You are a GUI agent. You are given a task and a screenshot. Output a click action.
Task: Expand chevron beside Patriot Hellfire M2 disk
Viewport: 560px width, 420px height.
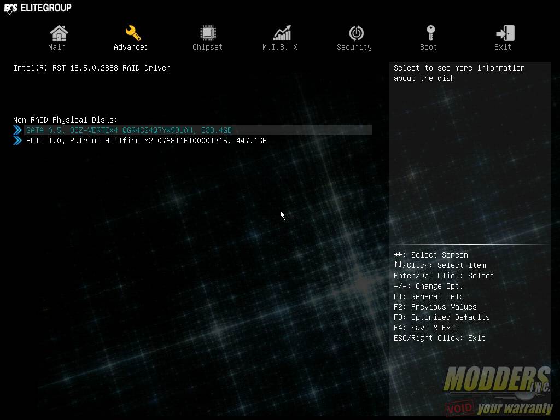click(x=17, y=141)
